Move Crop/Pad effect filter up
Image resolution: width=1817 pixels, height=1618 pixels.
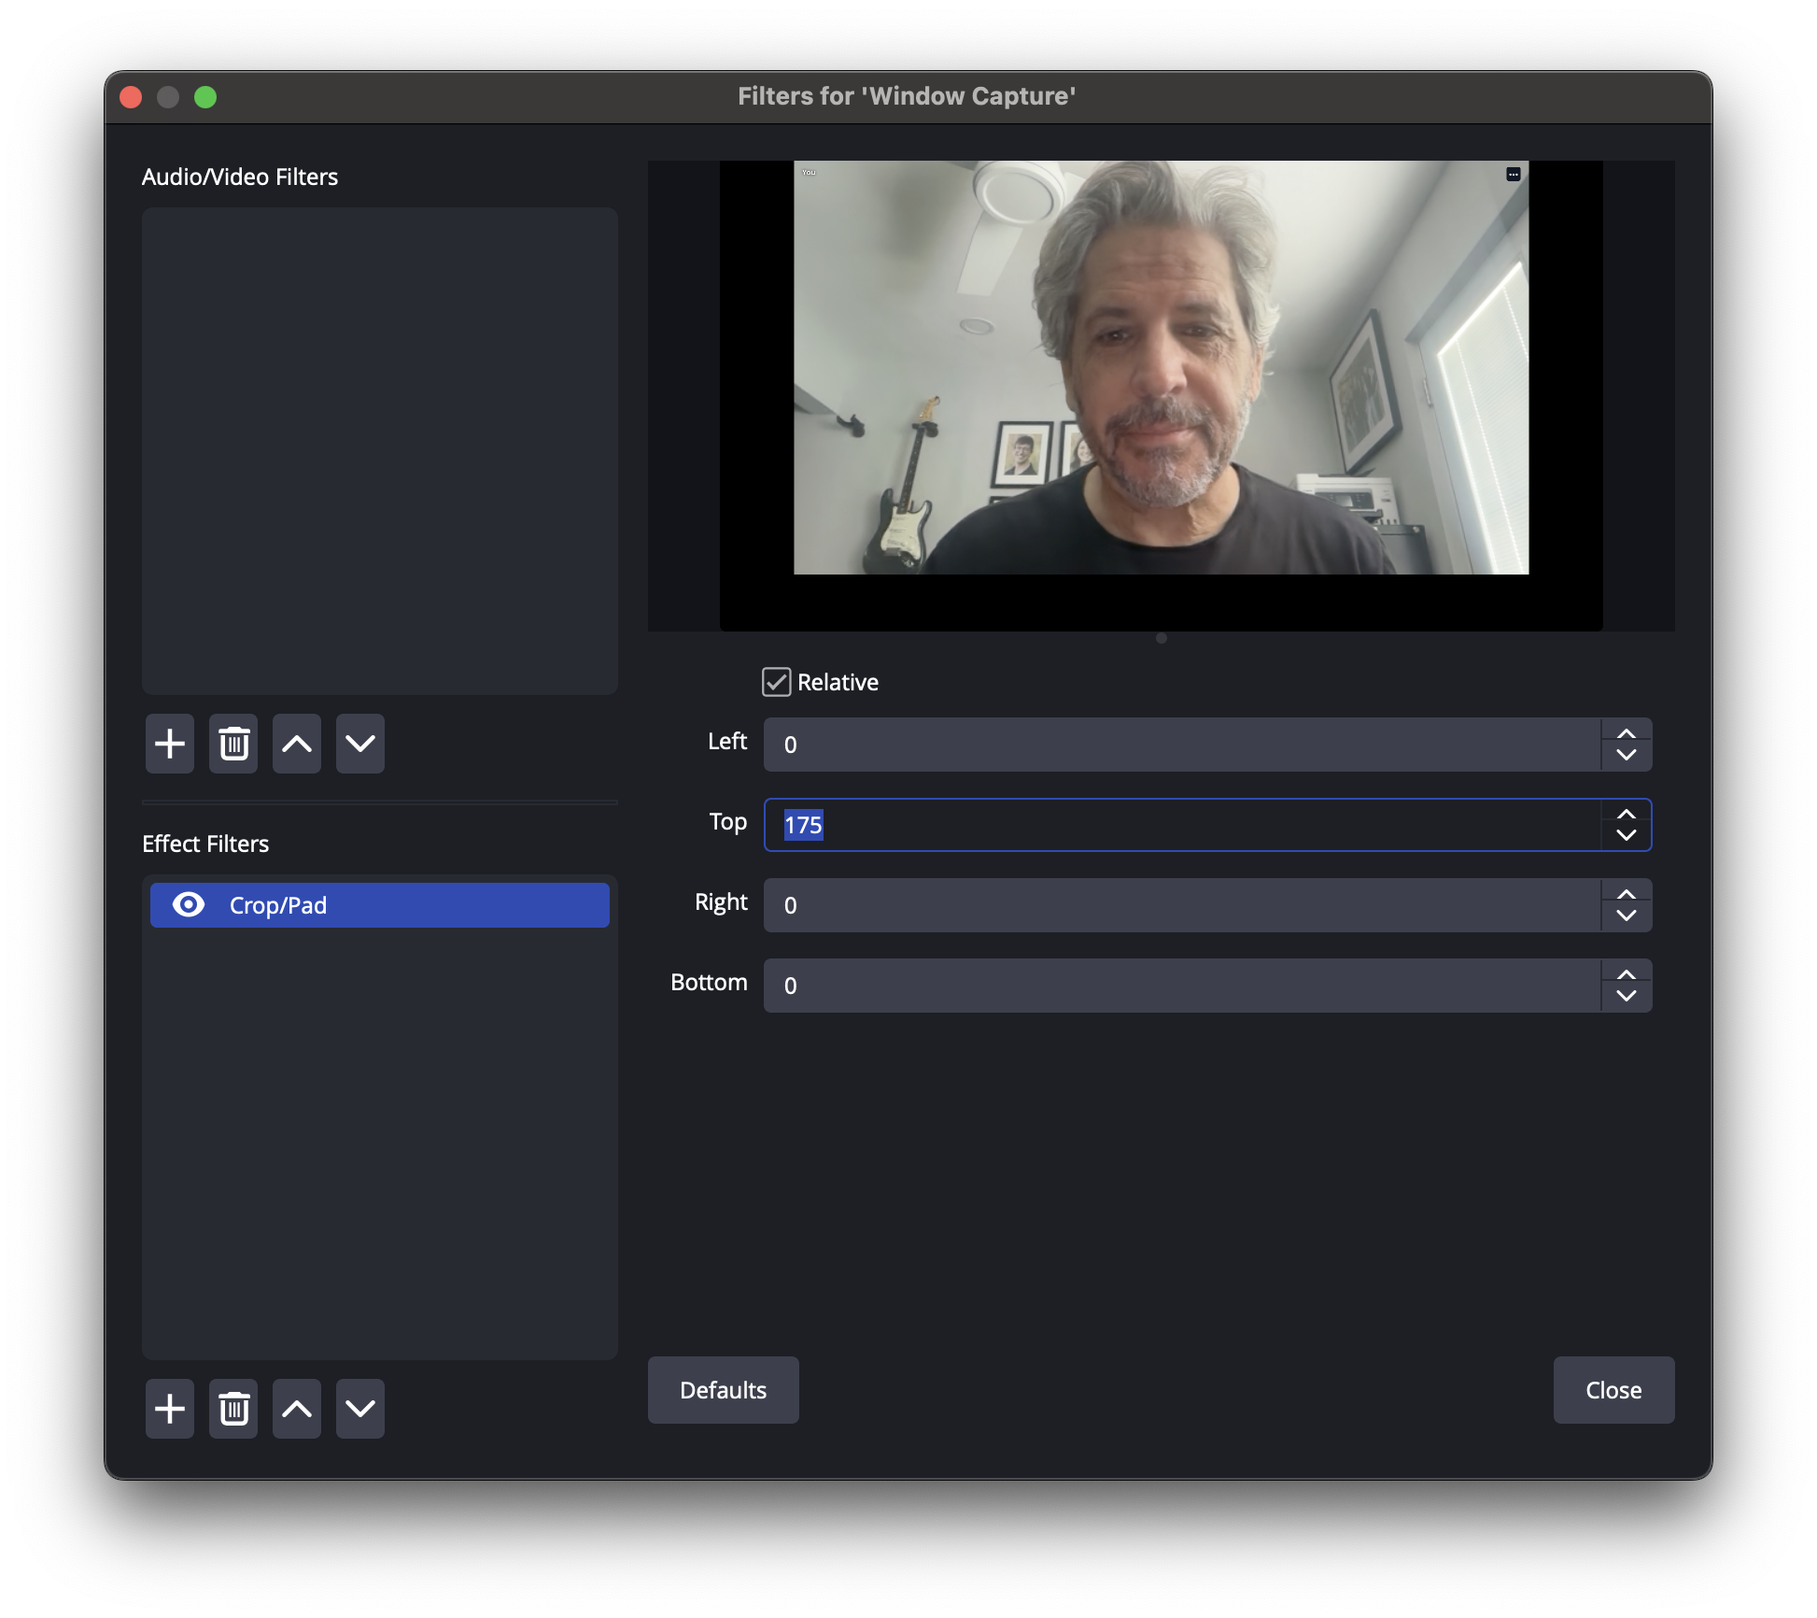click(297, 1409)
